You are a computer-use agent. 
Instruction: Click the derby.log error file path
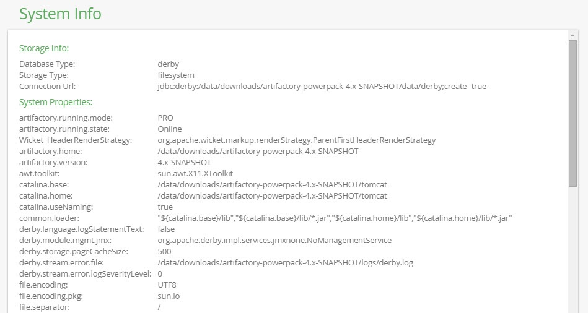click(285, 263)
